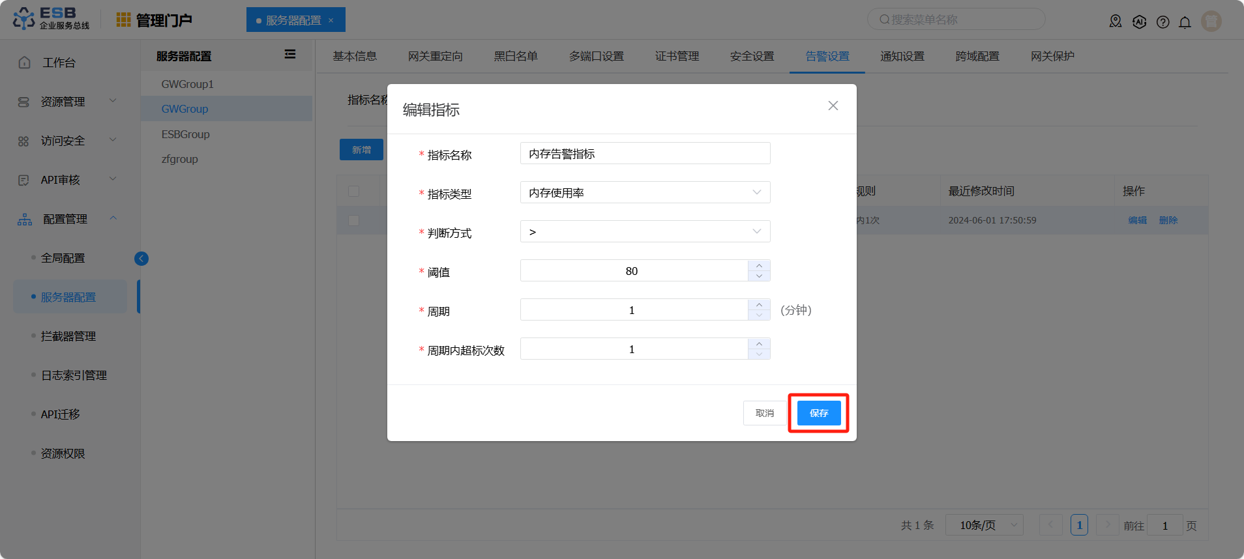Viewport: 1244px width, 559px height.
Task: Click the notification bell icon
Action: coord(1185,22)
